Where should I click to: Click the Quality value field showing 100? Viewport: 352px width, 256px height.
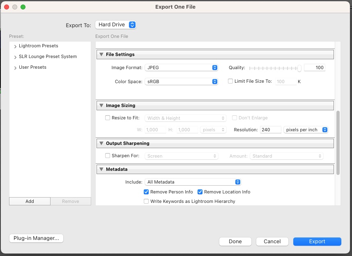coord(315,67)
